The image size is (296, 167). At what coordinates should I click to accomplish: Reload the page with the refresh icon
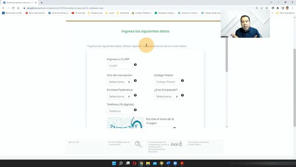coord(13,8)
